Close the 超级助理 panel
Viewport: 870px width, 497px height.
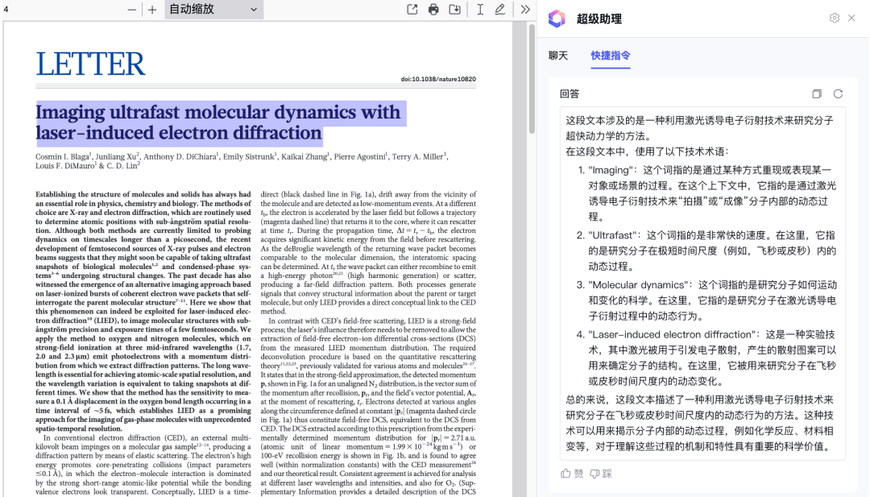pyautogui.click(x=851, y=18)
